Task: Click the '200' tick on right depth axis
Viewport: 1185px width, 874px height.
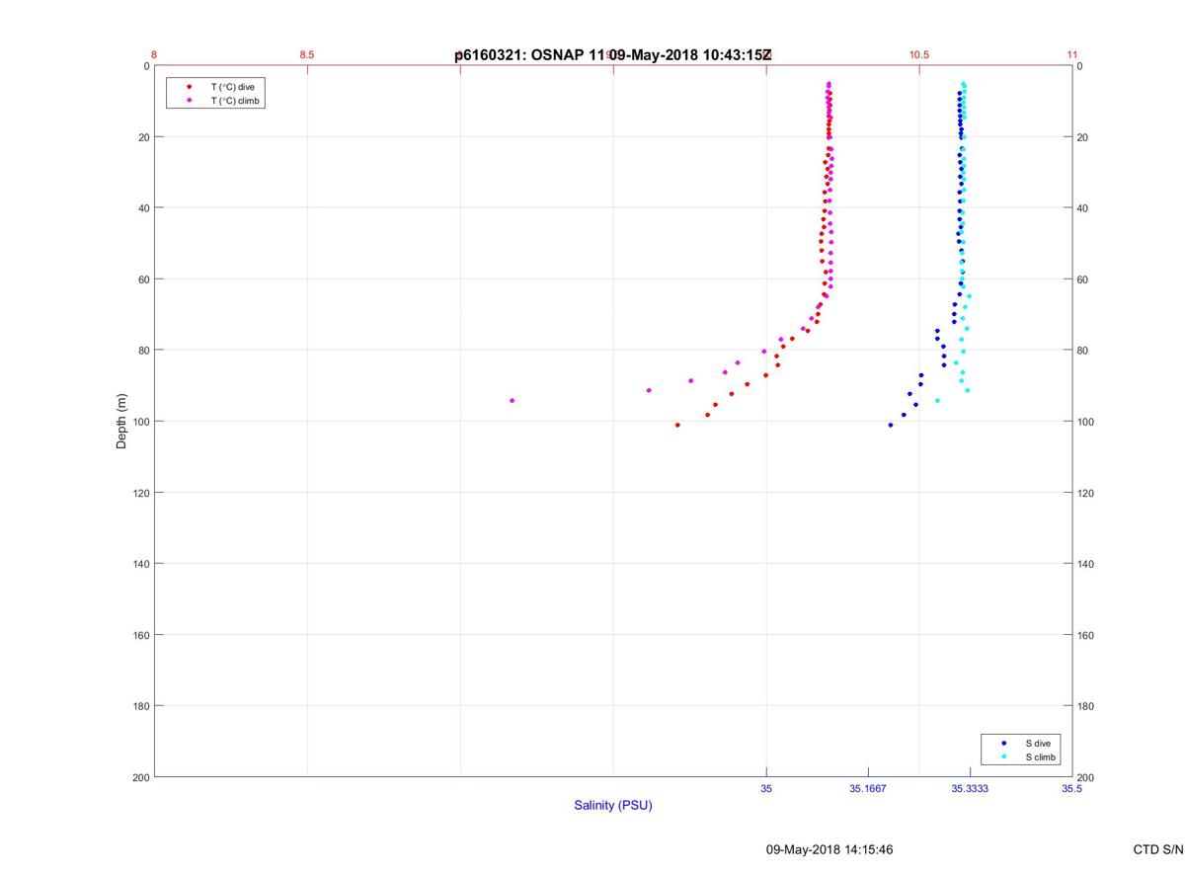Action: point(1086,777)
